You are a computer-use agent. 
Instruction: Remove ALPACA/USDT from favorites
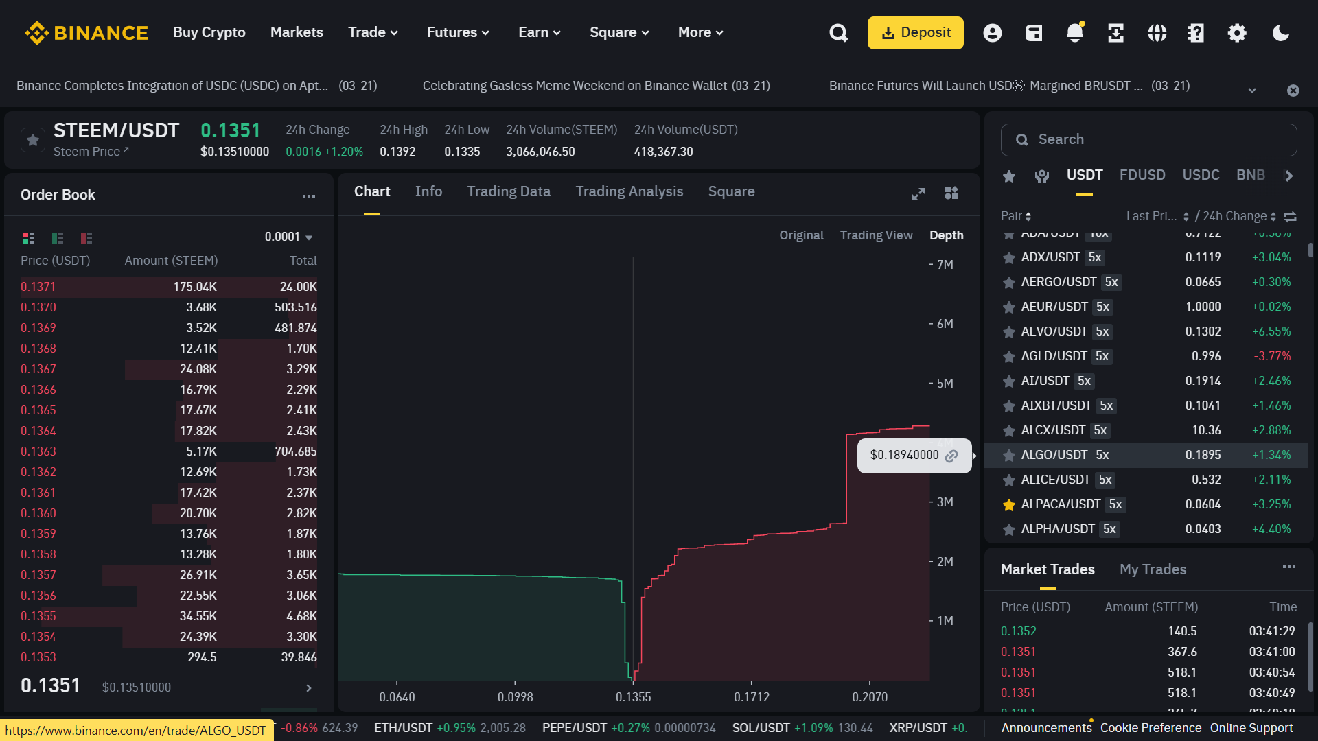click(1009, 505)
